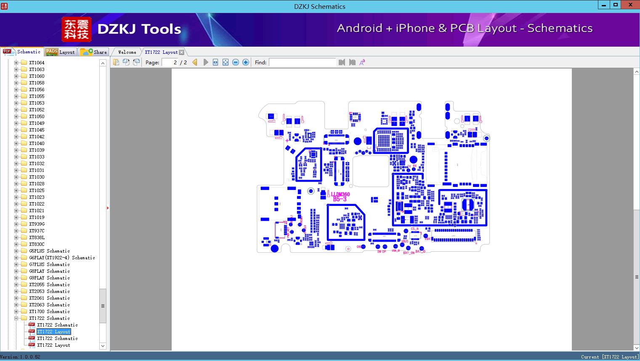Expand the XT1064 folder
Screen dimensions: 640x361
(16, 63)
